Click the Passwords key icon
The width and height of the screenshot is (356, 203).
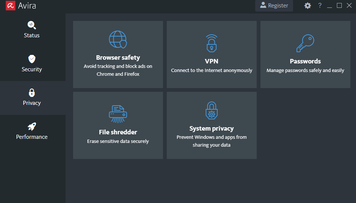pos(305,43)
